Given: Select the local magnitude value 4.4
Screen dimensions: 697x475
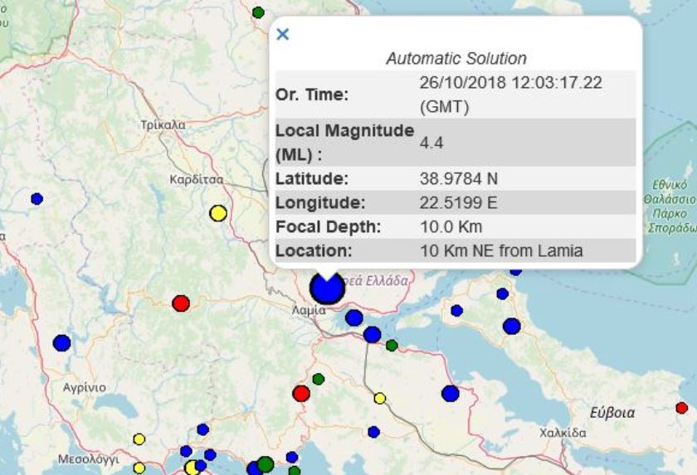Looking at the screenshot, I should [431, 143].
